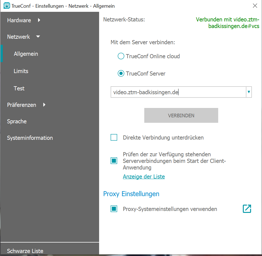This screenshot has width=262, height=256.
Task: Open the server address dropdown arrow
Action: (249, 92)
